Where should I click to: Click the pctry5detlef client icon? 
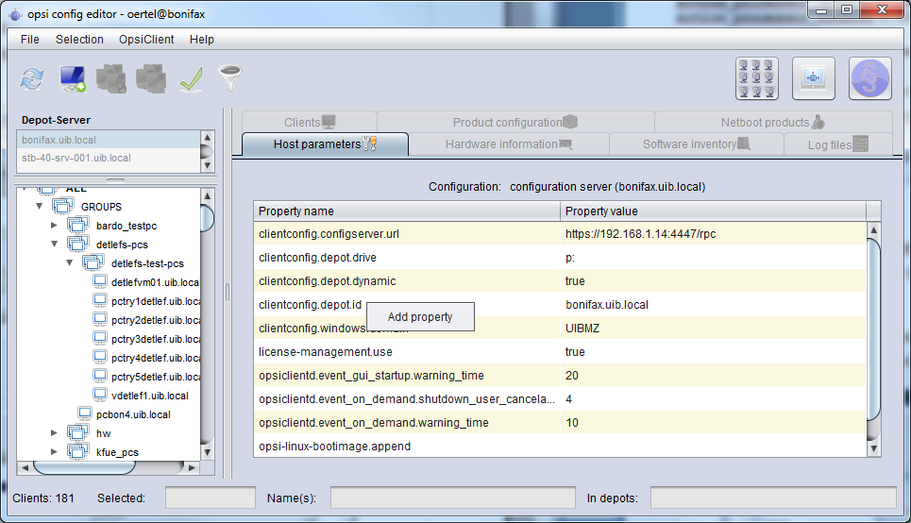100,376
